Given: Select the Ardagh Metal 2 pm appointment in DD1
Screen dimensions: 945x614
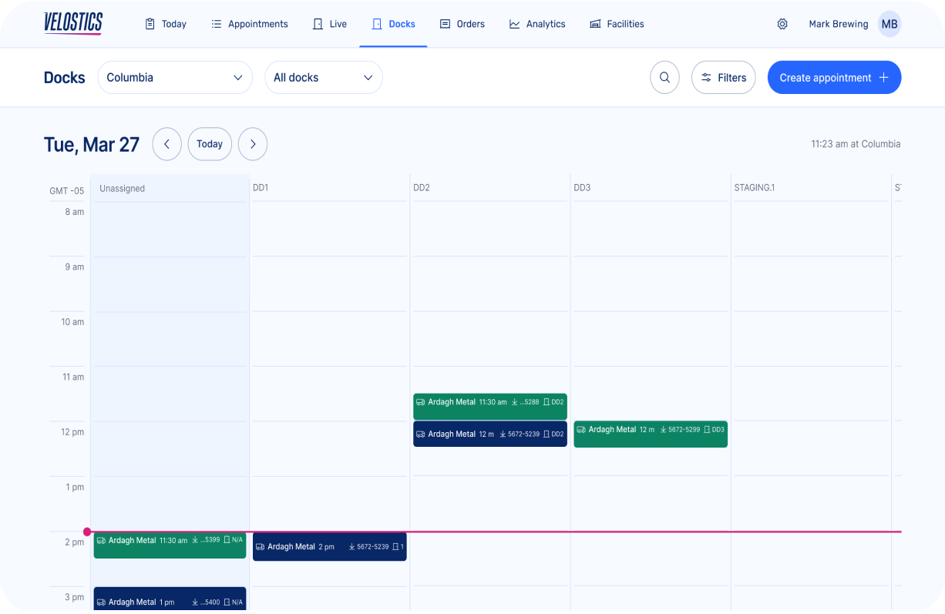Looking at the screenshot, I should pyautogui.click(x=329, y=546).
